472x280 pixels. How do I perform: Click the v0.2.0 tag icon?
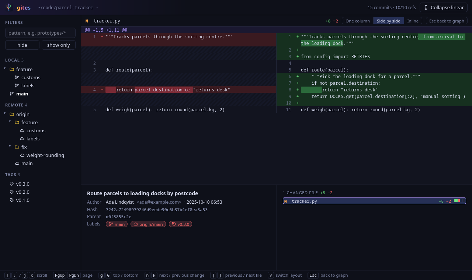(x=12, y=192)
